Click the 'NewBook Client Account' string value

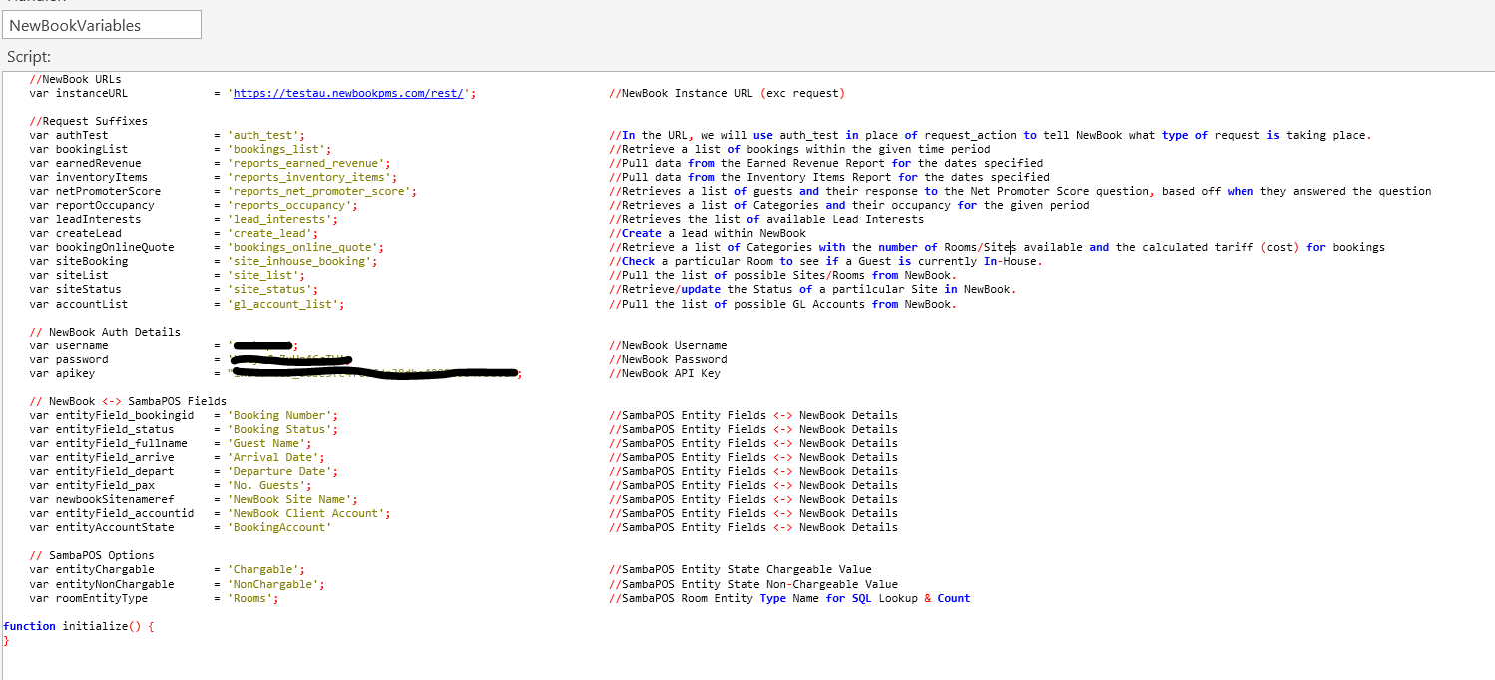pos(306,513)
